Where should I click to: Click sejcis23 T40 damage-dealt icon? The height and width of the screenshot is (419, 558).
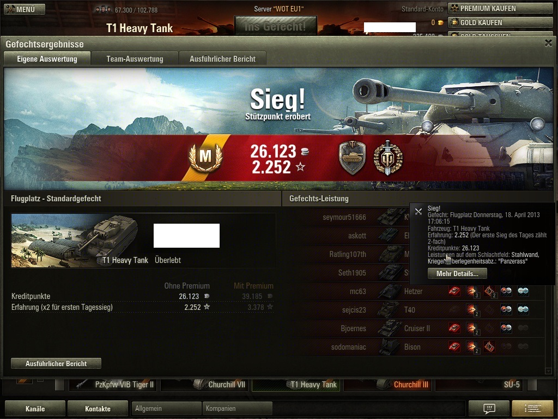(472, 310)
